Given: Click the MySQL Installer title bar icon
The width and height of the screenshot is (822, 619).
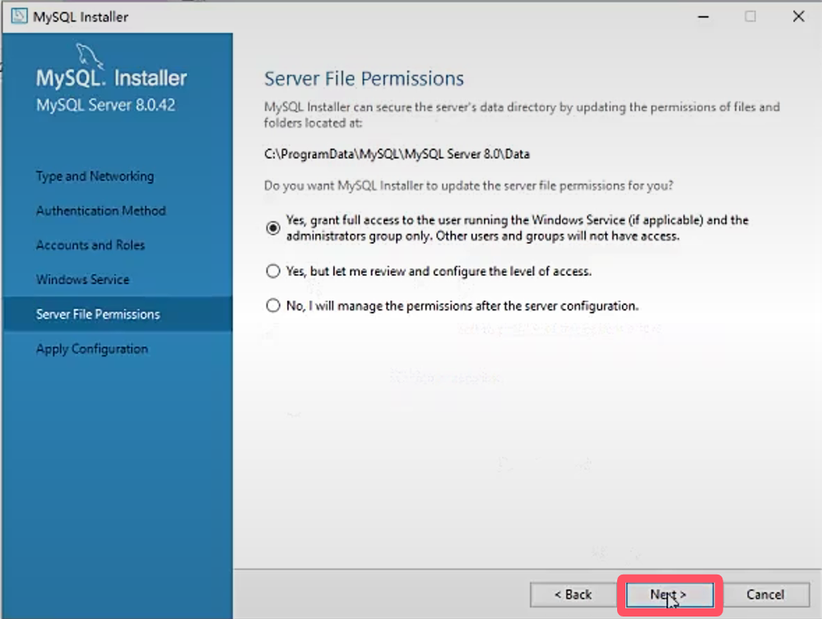Looking at the screenshot, I should coord(20,16).
